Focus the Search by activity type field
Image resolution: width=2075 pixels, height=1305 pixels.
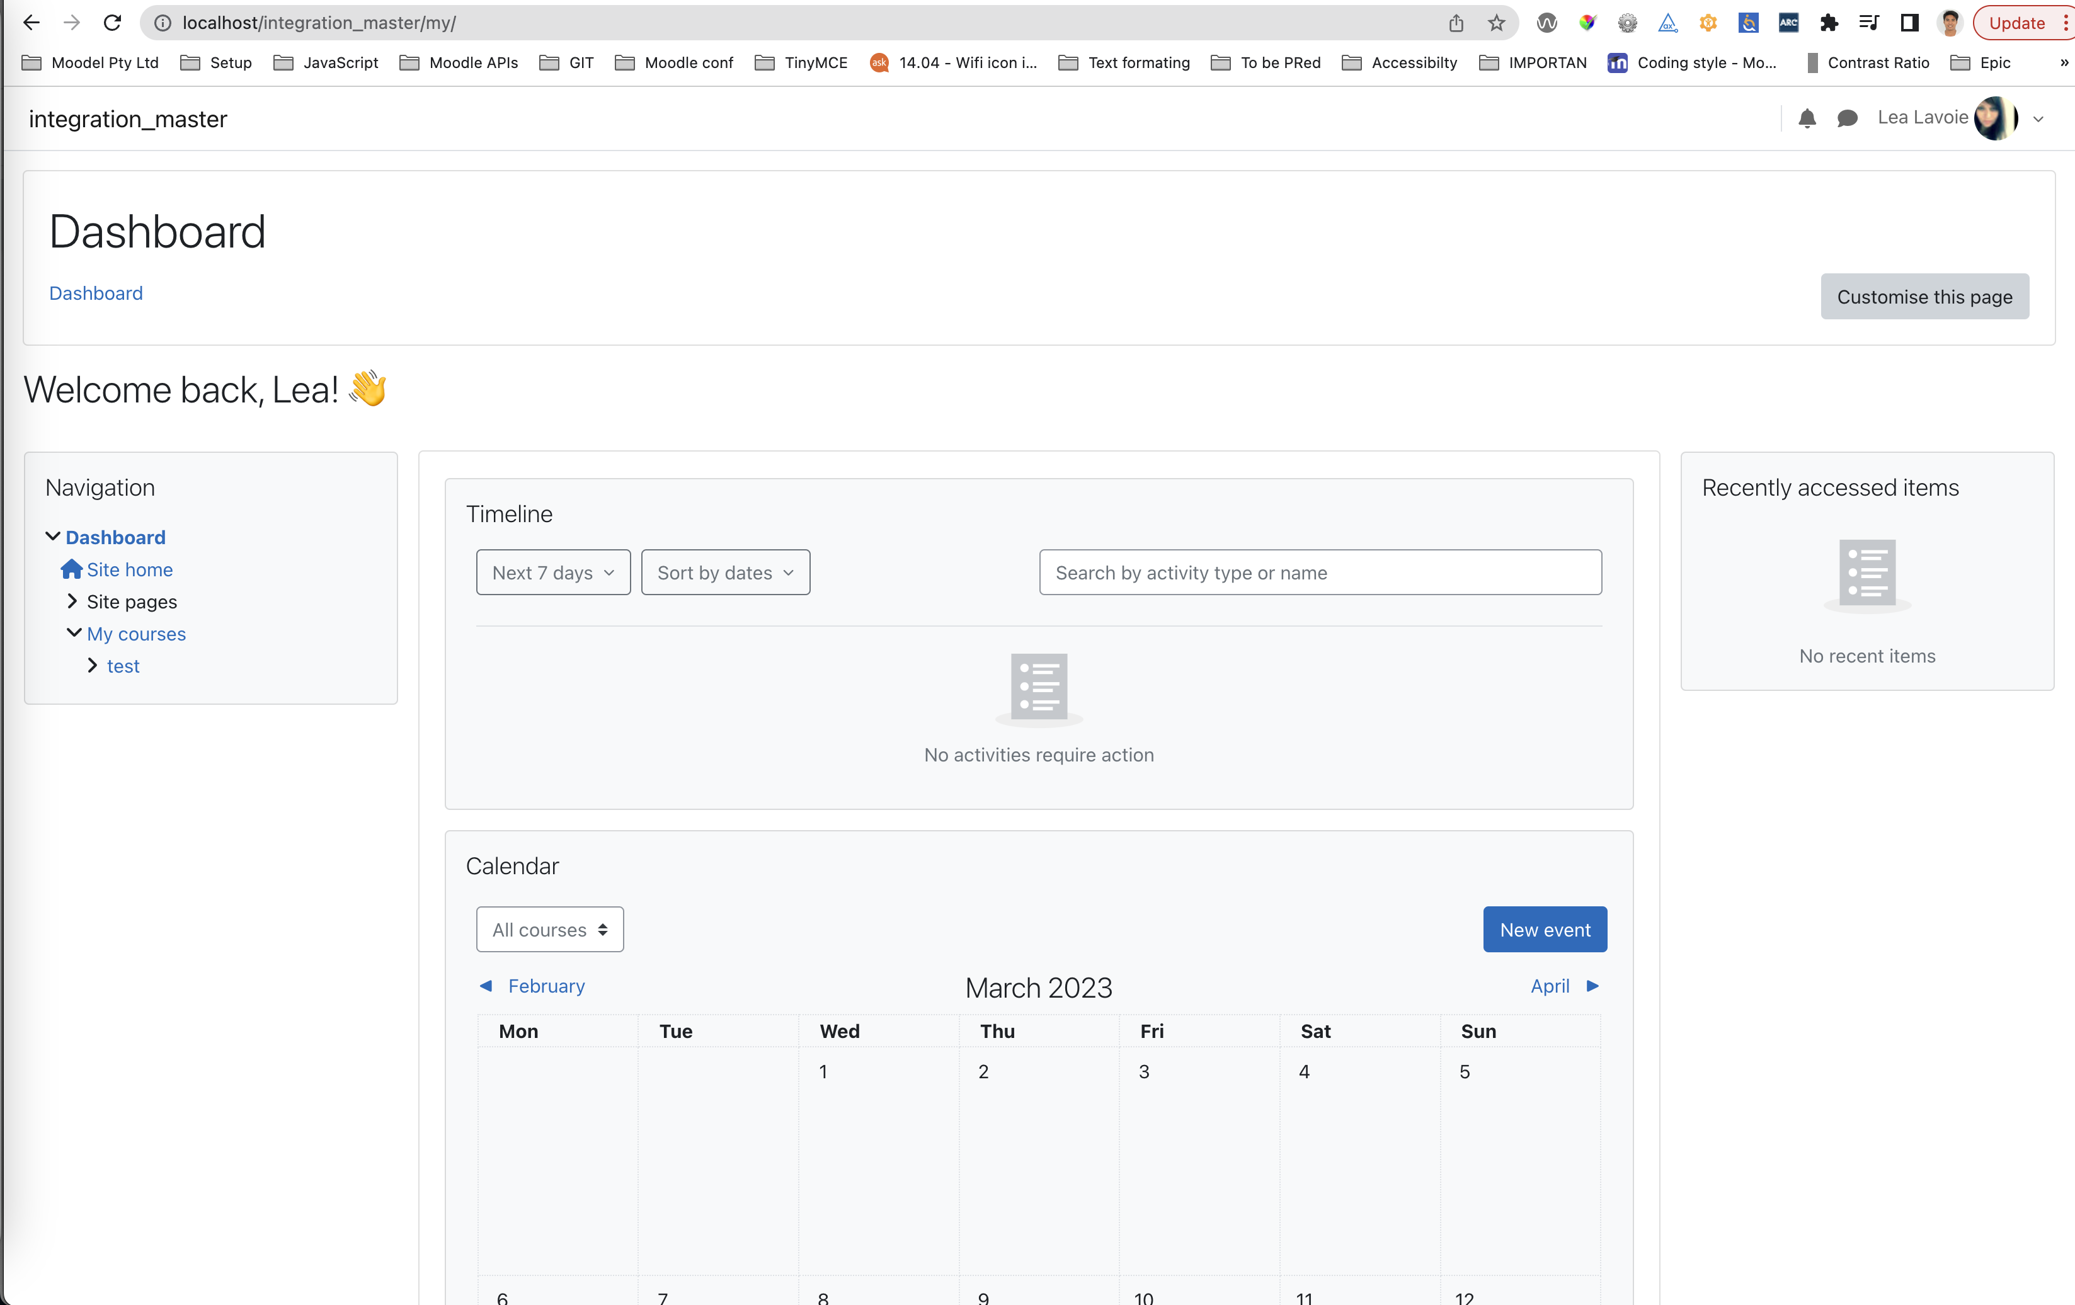coord(1320,572)
